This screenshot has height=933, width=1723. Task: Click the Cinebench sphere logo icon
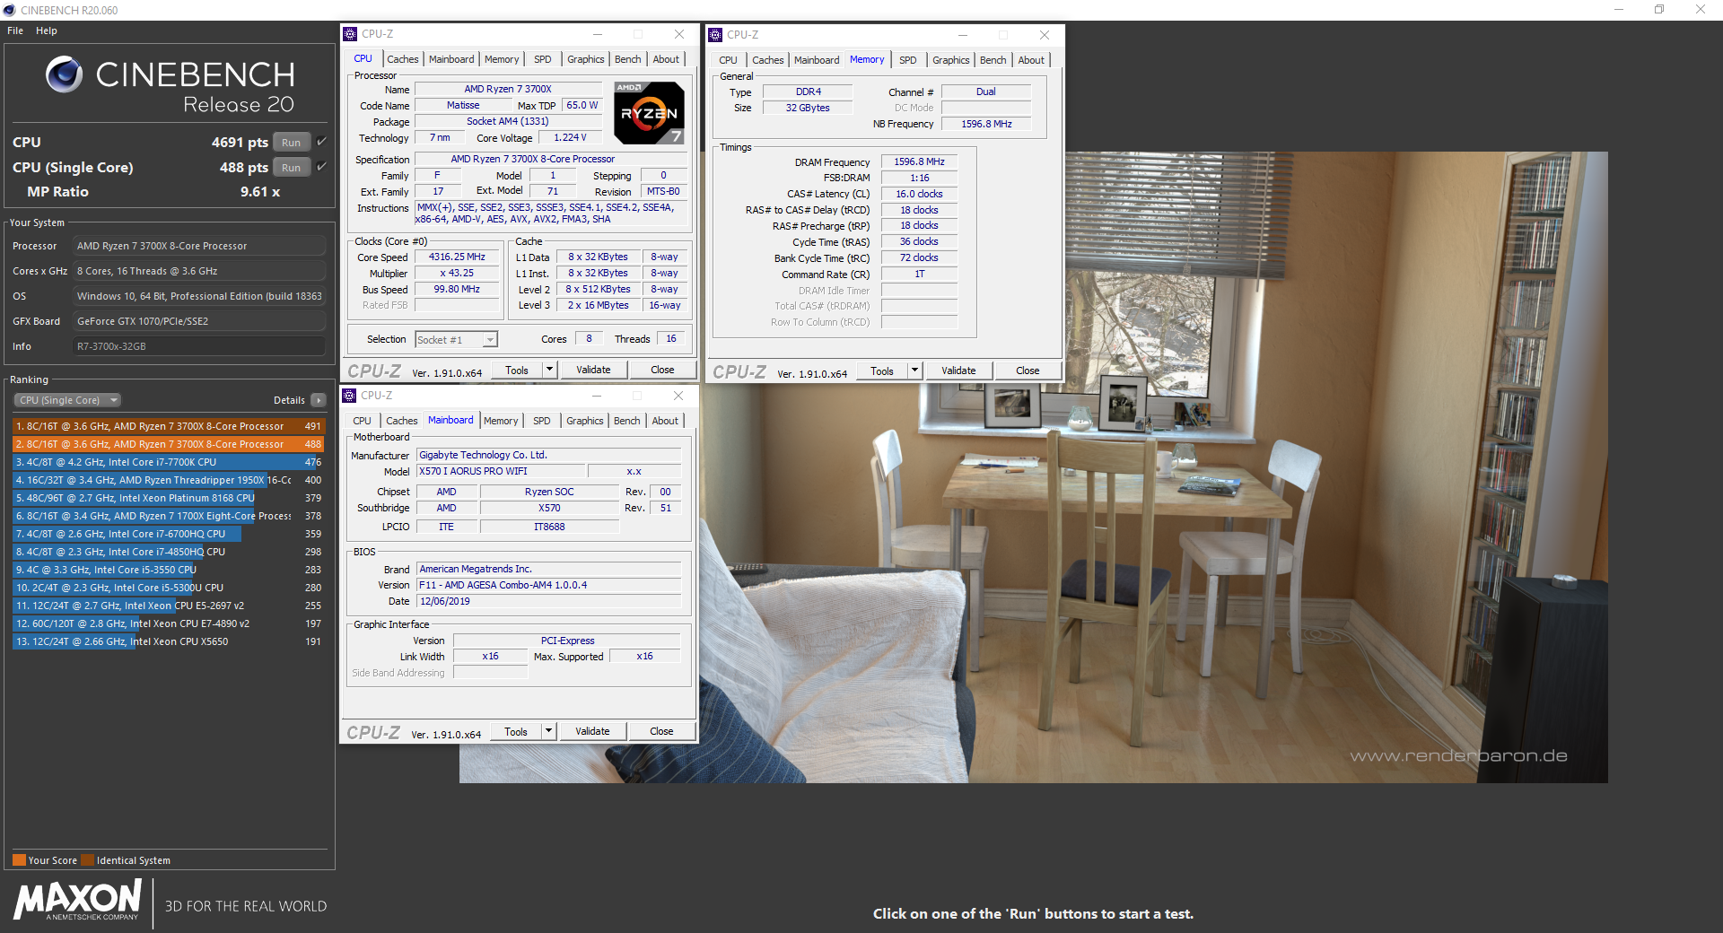tap(64, 74)
